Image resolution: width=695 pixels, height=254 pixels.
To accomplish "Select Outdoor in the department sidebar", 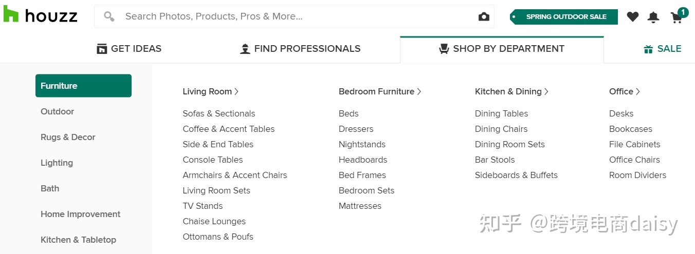I will pos(57,111).
